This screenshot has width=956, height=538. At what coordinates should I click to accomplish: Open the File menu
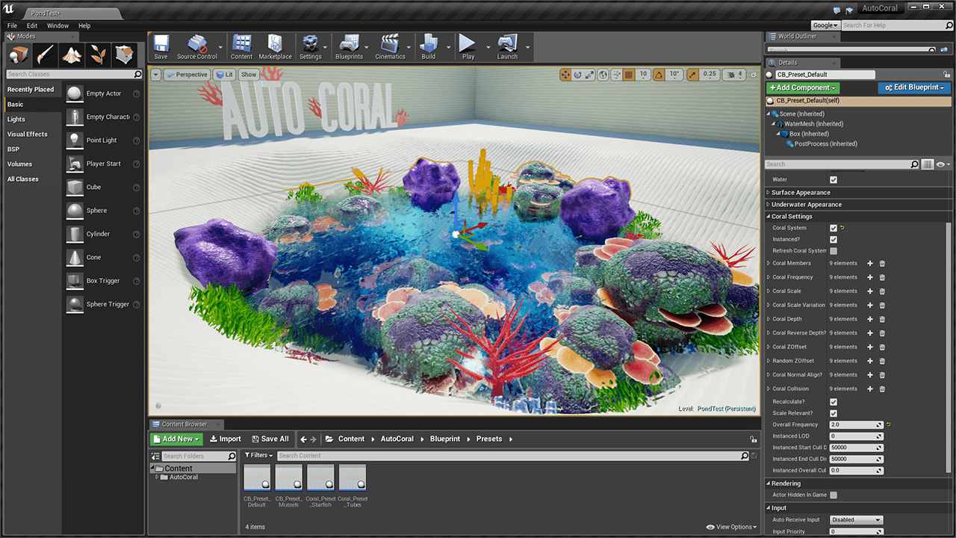tap(12, 25)
